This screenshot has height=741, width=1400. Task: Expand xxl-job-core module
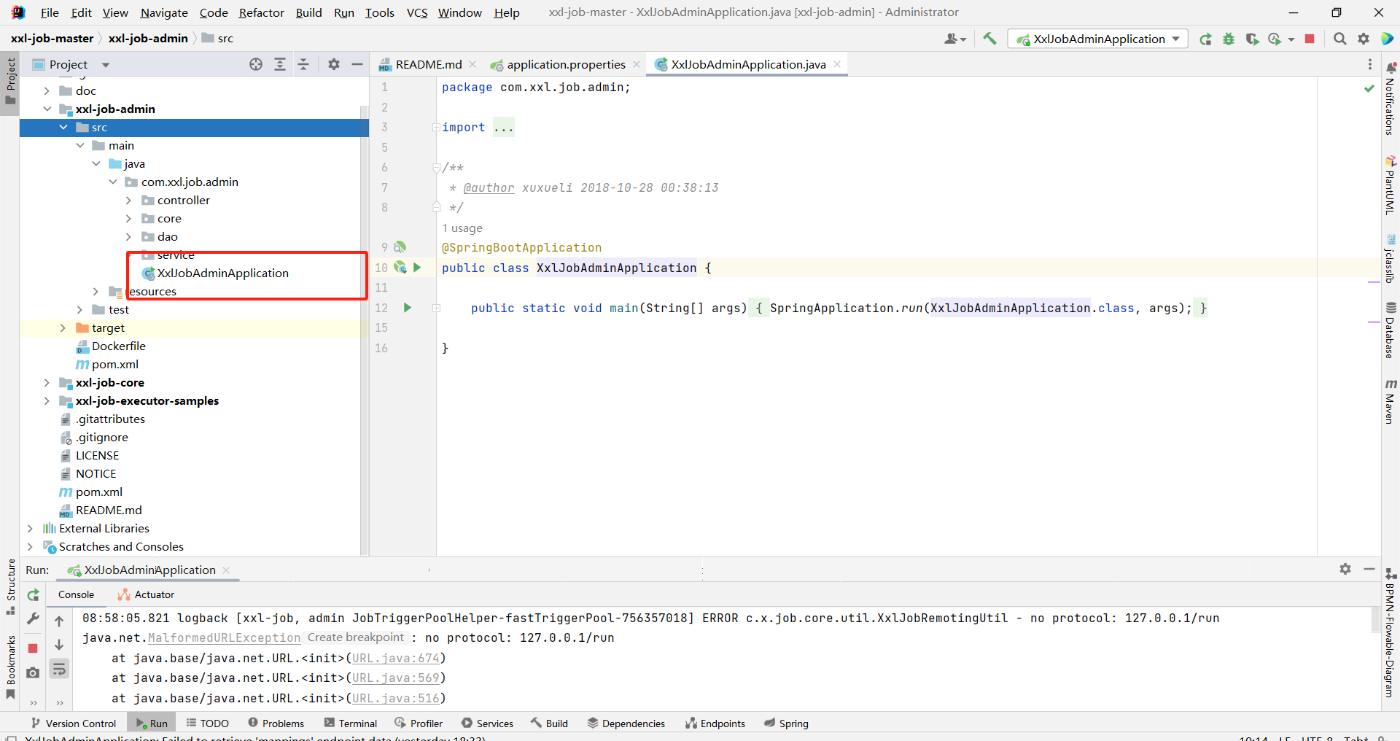47,382
